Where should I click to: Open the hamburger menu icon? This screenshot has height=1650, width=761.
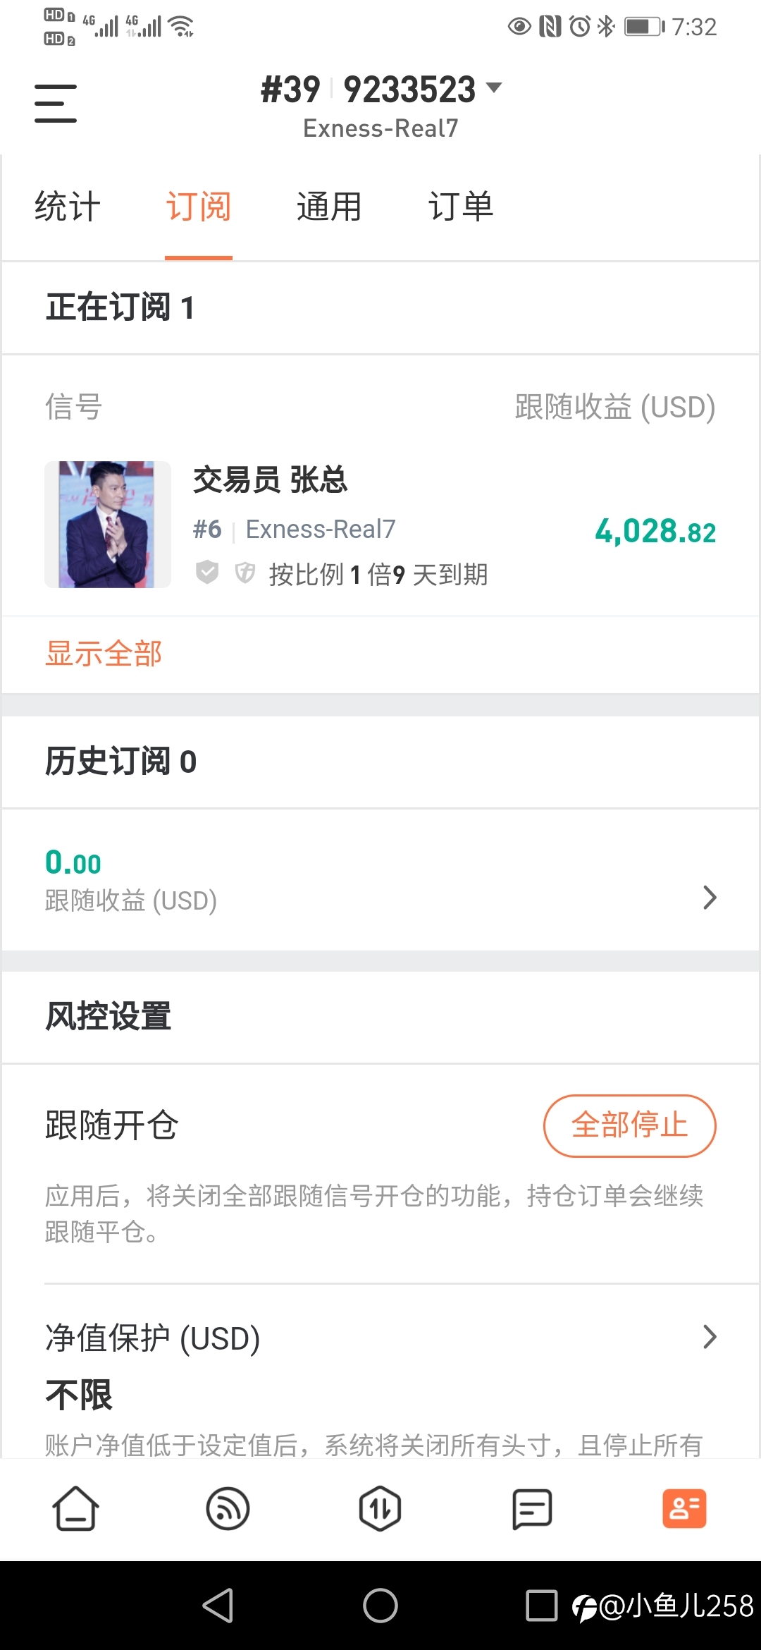click(56, 103)
